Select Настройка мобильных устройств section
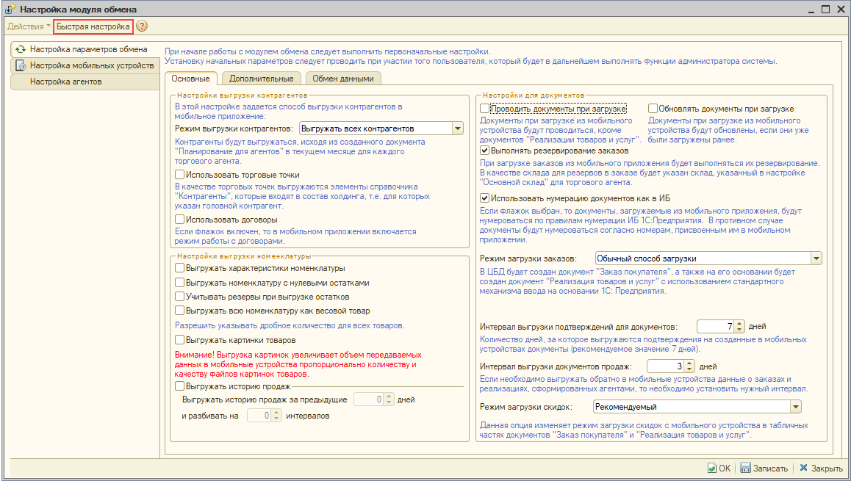The image size is (851, 481). (x=85, y=65)
